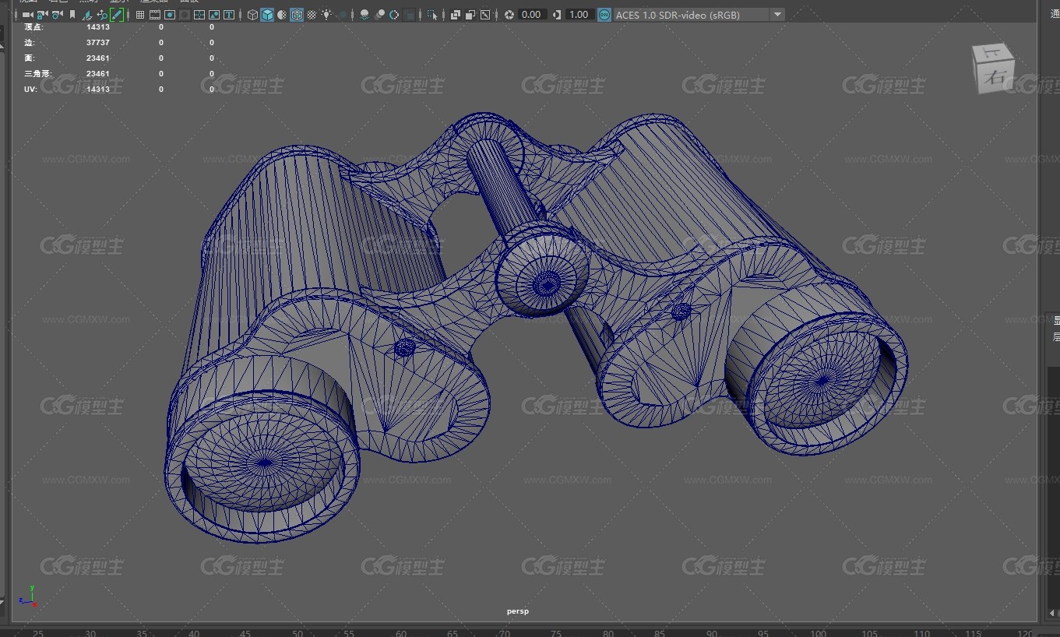Screen dimensions: 1060x637
Task: Click the 面 label in heads-up display
Action: 30,58
